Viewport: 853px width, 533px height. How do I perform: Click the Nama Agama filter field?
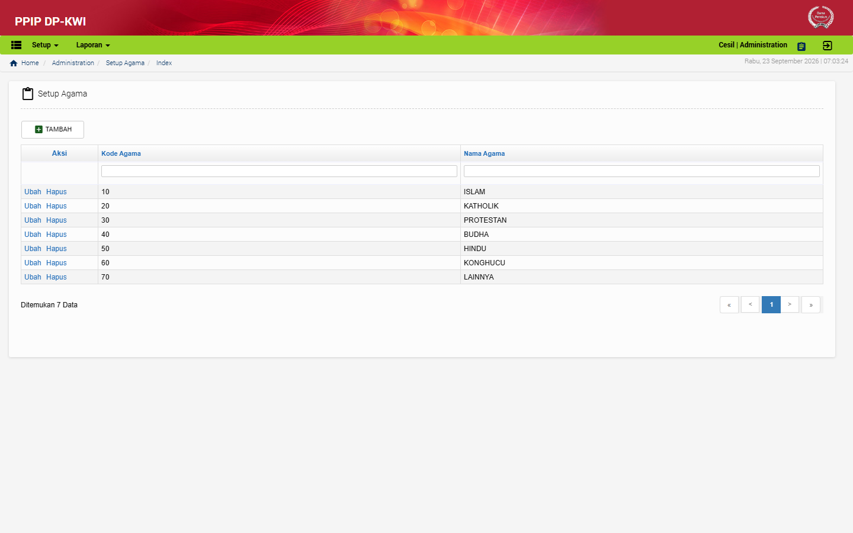point(642,171)
